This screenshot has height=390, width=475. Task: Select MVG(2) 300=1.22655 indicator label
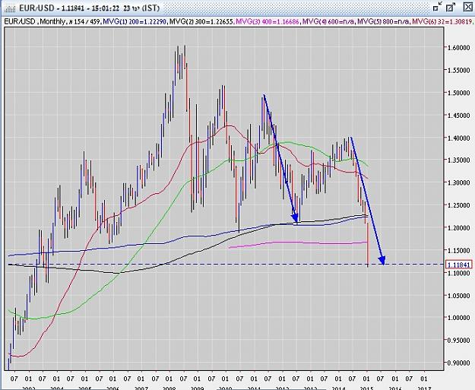pos(201,21)
